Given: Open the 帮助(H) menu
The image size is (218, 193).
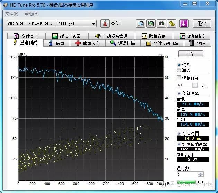Looking at the screenshot, I should [x=31, y=14].
